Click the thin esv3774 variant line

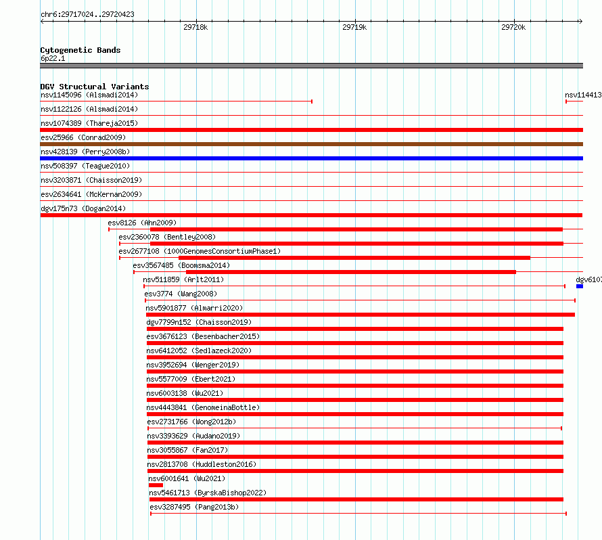360,300
